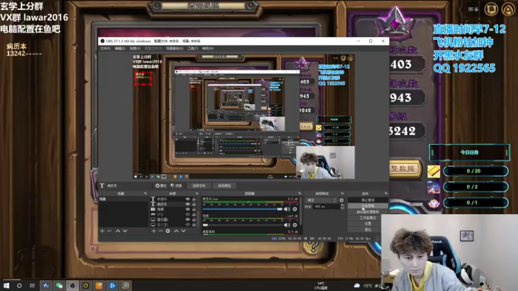Remove the scene with the minus icon
The height and width of the screenshot is (291, 518).
[109, 231]
